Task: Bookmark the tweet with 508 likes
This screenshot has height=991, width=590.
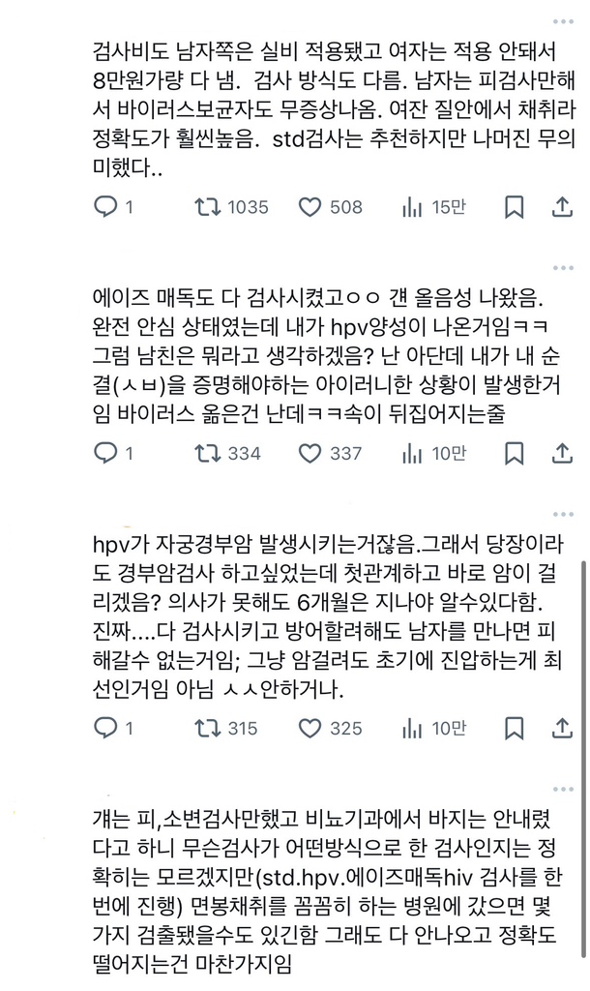Action: pyautogui.click(x=515, y=206)
